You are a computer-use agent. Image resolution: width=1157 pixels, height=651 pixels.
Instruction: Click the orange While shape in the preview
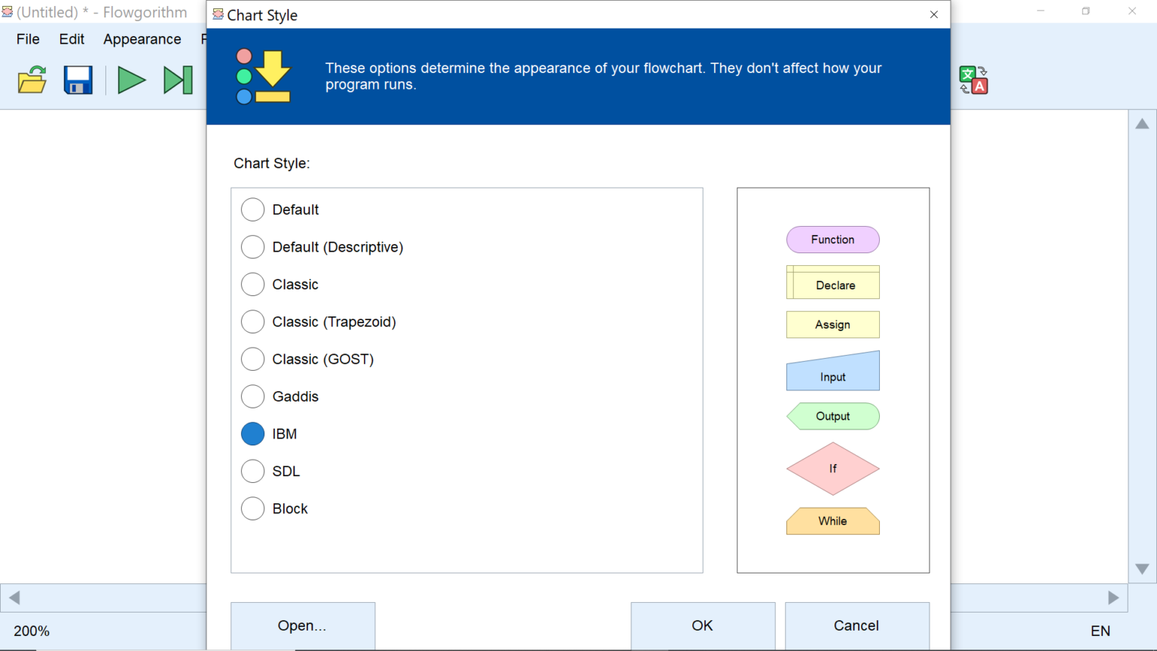832,521
